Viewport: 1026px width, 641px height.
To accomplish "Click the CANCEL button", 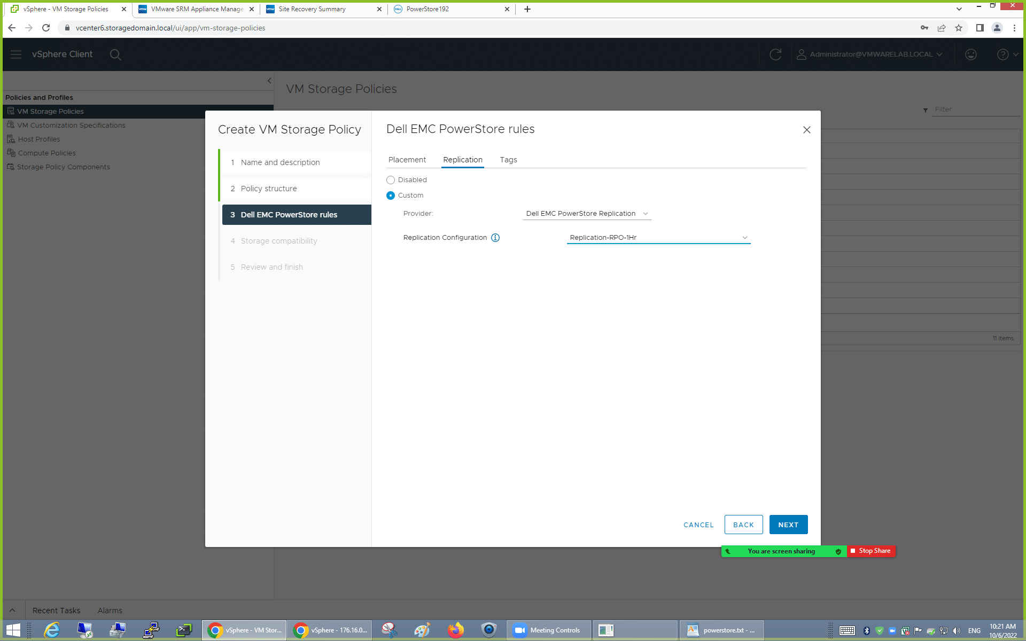I will (698, 525).
